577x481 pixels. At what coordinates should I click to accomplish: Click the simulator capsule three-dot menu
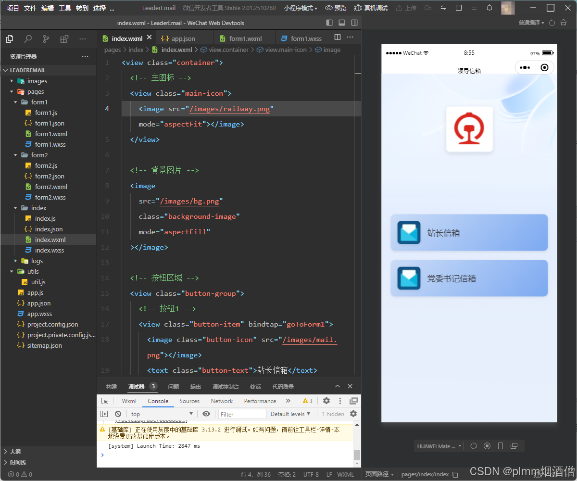tap(525, 68)
